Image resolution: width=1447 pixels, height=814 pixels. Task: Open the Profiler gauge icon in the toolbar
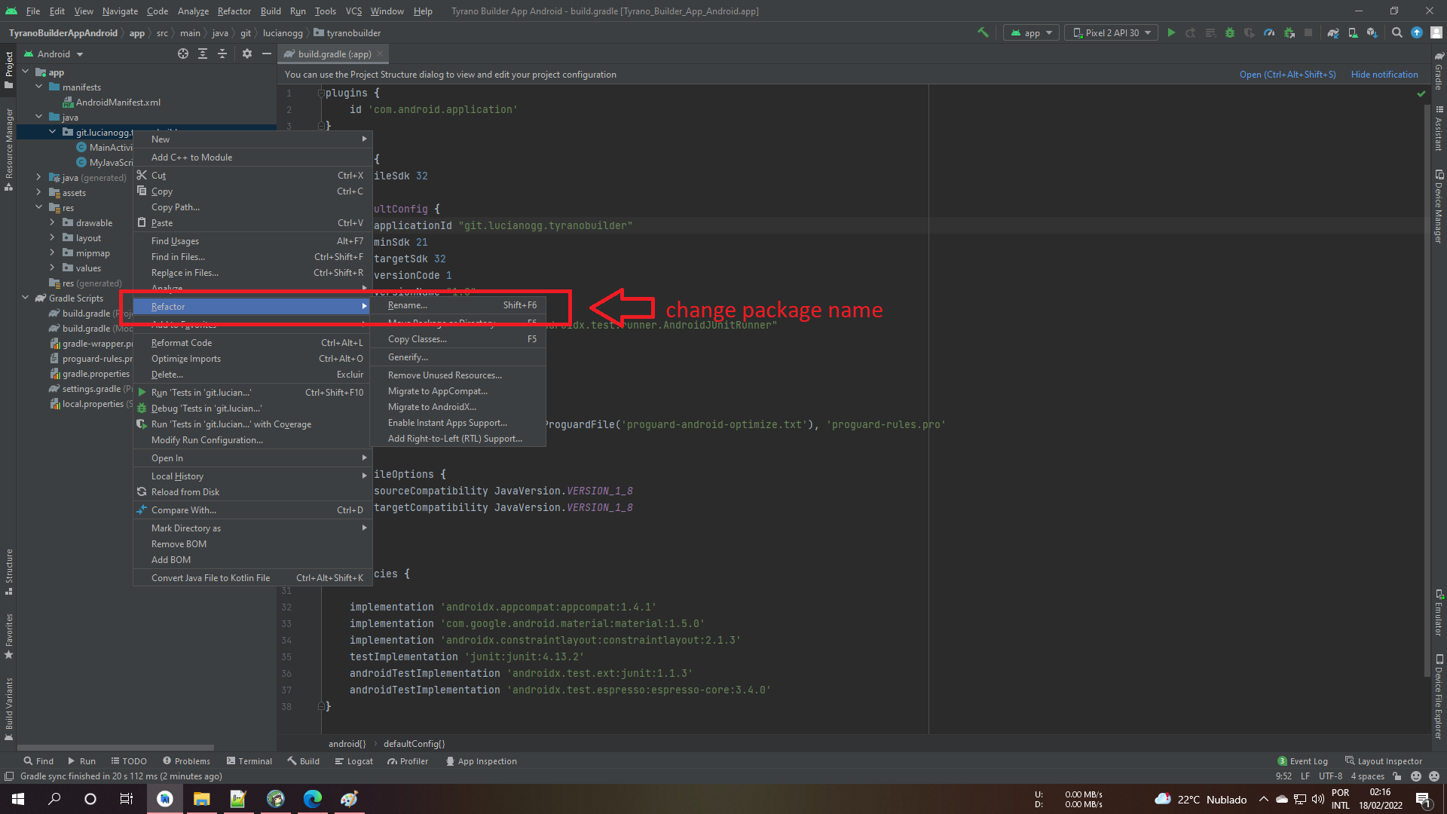[1269, 32]
